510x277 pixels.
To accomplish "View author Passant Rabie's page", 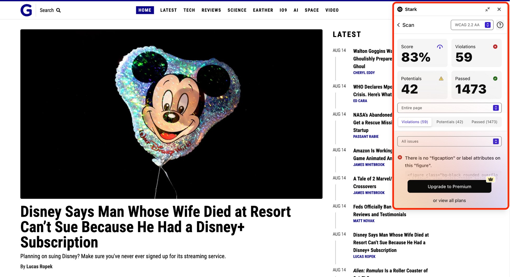I will point(366,137).
